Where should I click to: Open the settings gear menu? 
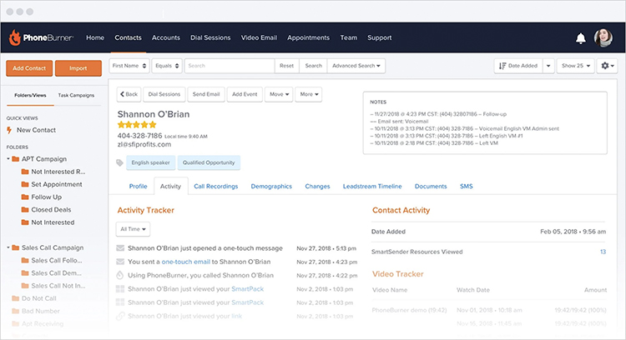click(607, 66)
